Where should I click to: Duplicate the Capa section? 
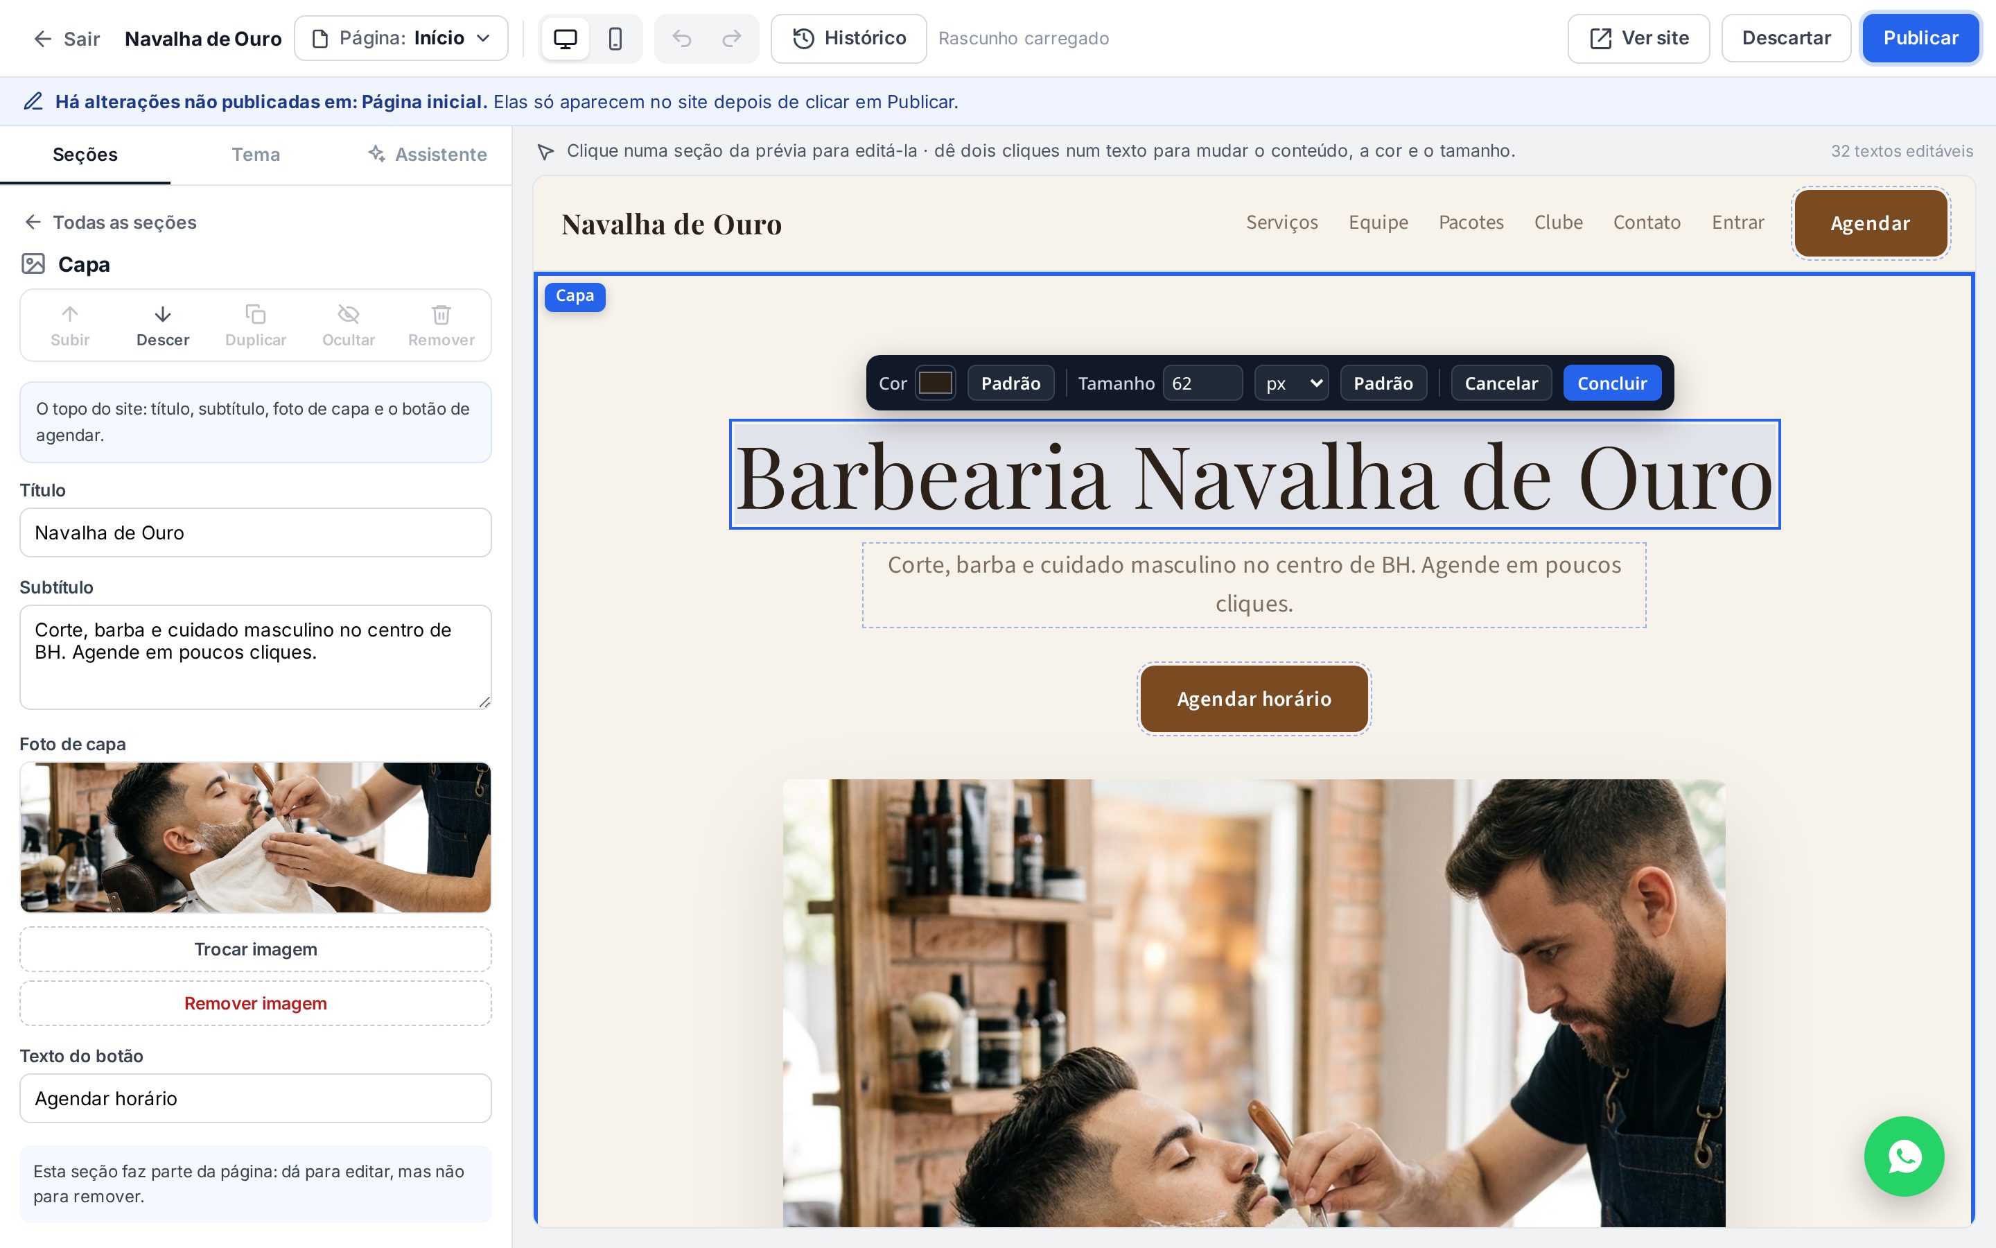(256, 325)
